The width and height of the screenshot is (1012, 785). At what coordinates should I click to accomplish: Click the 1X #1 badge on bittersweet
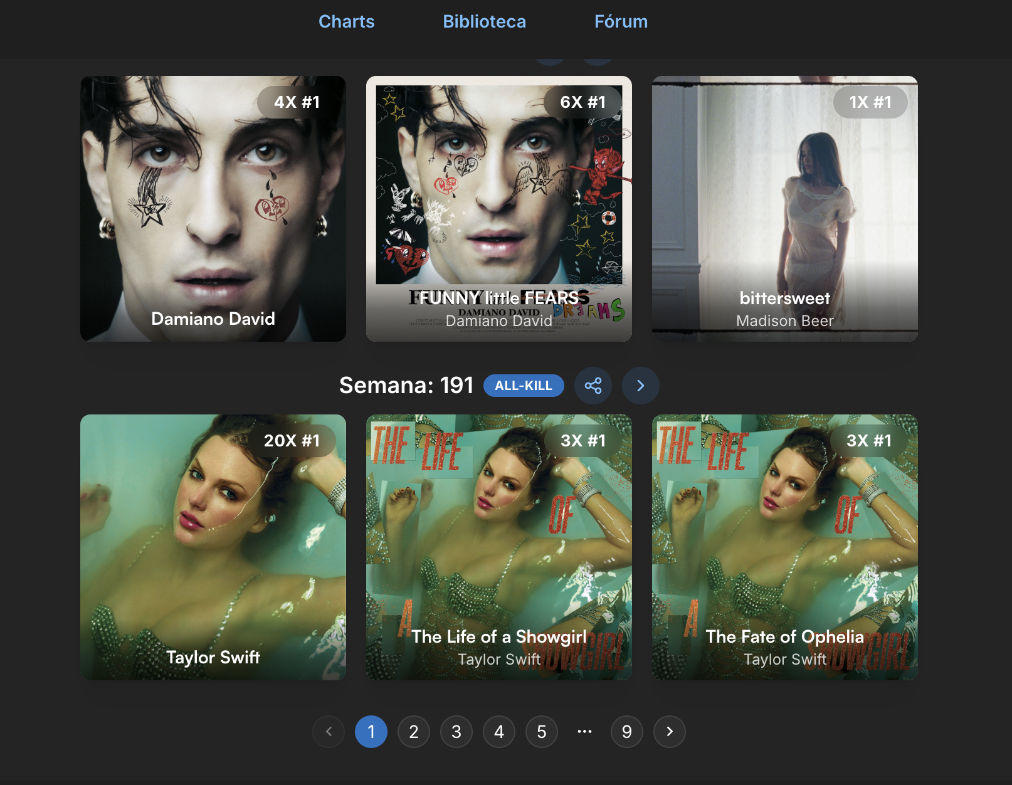(870, 102)
